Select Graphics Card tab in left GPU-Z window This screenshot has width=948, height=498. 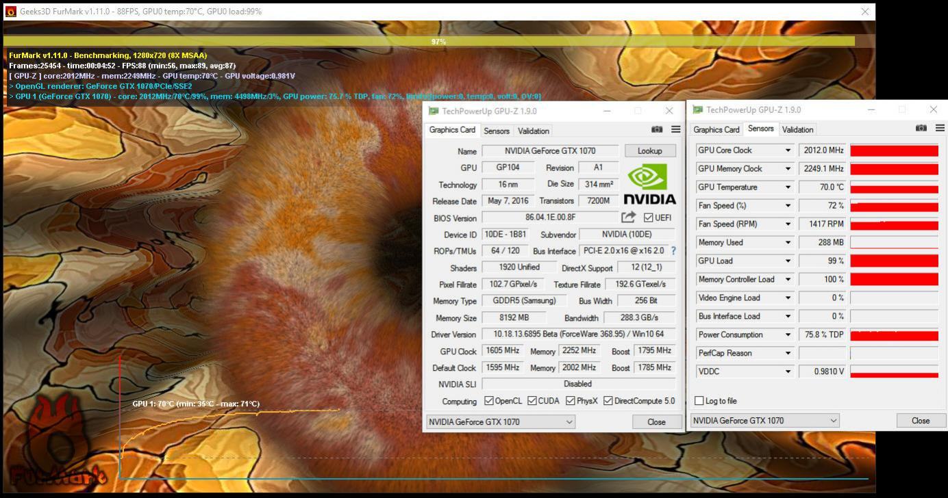coord(452,130)
